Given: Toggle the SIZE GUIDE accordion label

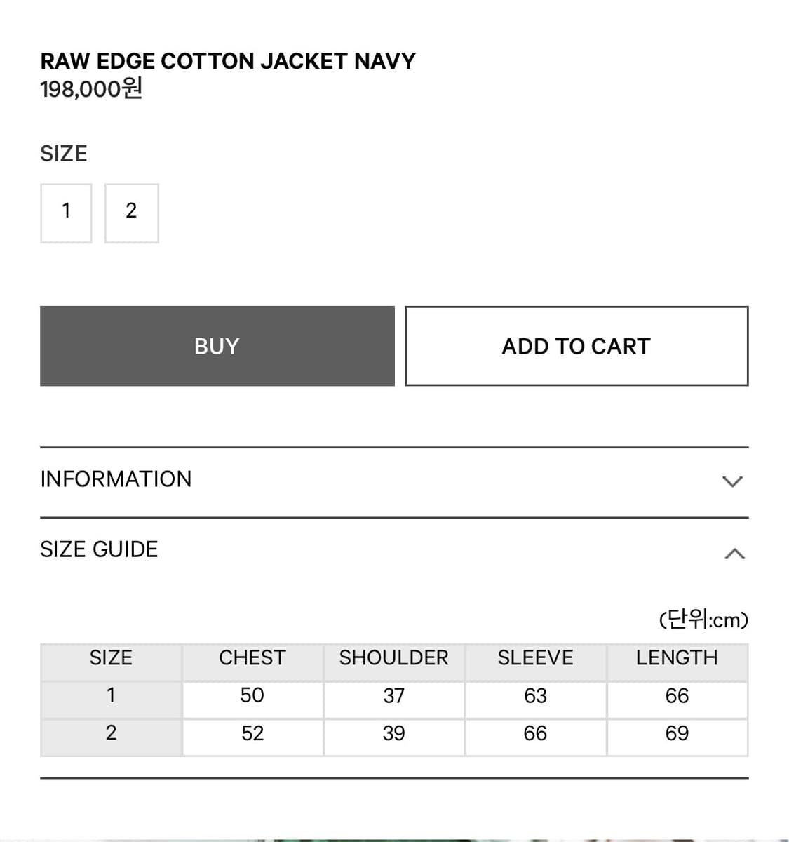Looking at the screenshot, I should (x=99, y=549).
